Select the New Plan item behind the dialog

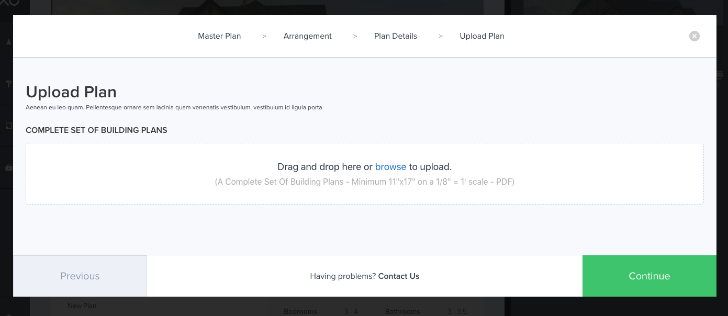[x=82, y=306]
